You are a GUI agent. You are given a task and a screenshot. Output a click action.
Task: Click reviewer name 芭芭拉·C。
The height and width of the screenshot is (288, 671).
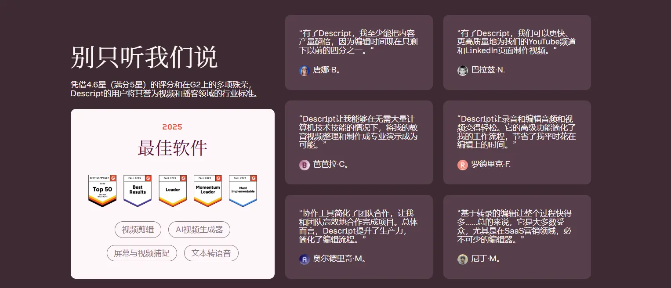click(331, 165)
